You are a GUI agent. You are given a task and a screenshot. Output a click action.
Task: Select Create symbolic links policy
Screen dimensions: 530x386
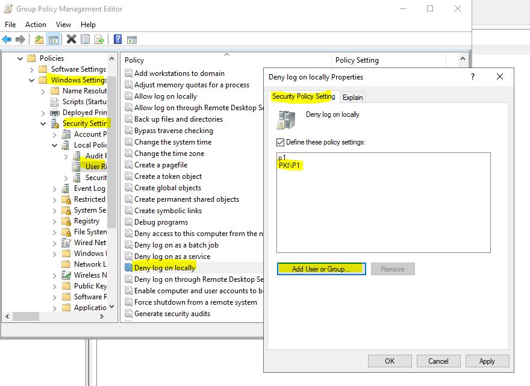click(x=168, y=211)
